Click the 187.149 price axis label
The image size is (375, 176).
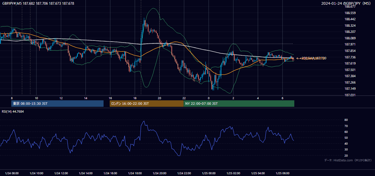[350, 89]
